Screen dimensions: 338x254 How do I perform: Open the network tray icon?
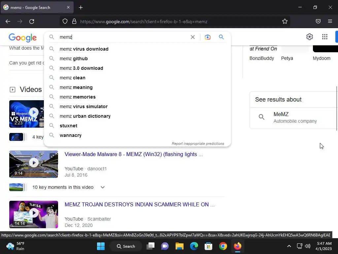click(x=299, y=246)
